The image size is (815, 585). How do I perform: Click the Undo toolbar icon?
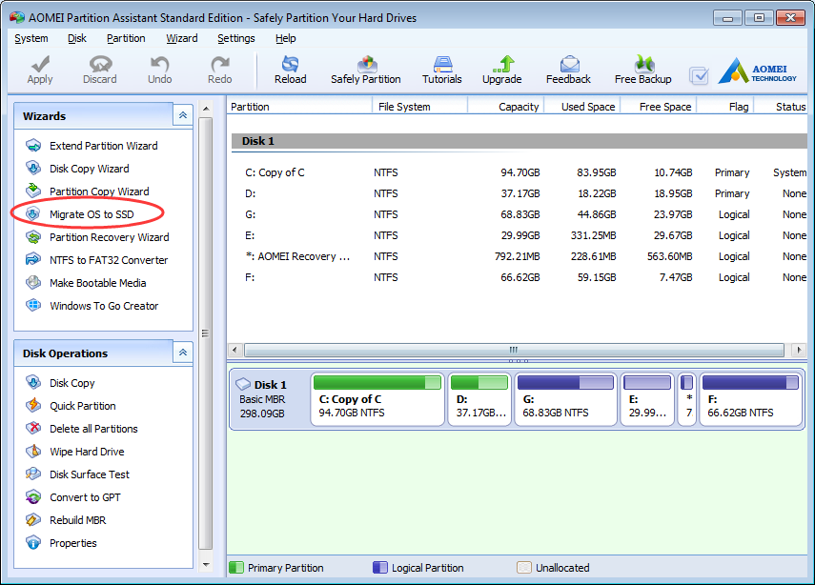(x=159, y=71)
